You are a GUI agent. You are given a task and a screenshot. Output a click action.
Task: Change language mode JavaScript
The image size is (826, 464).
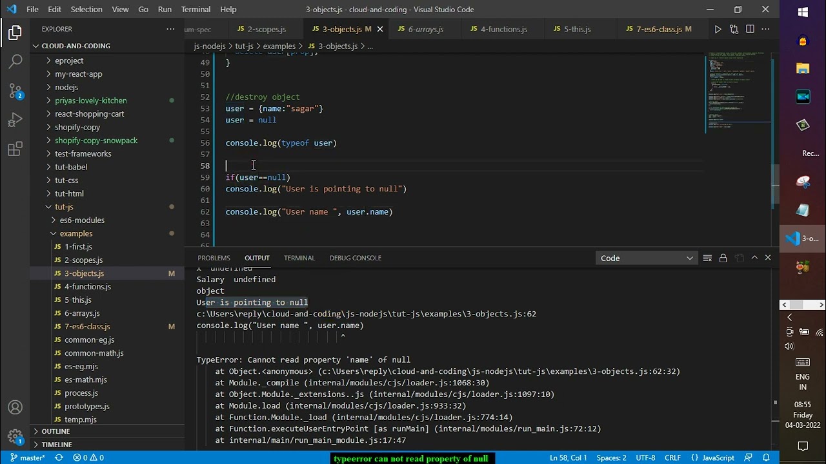718,458
